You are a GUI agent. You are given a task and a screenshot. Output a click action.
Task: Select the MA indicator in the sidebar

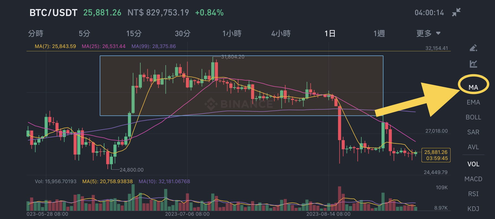[x=473, y=87]
